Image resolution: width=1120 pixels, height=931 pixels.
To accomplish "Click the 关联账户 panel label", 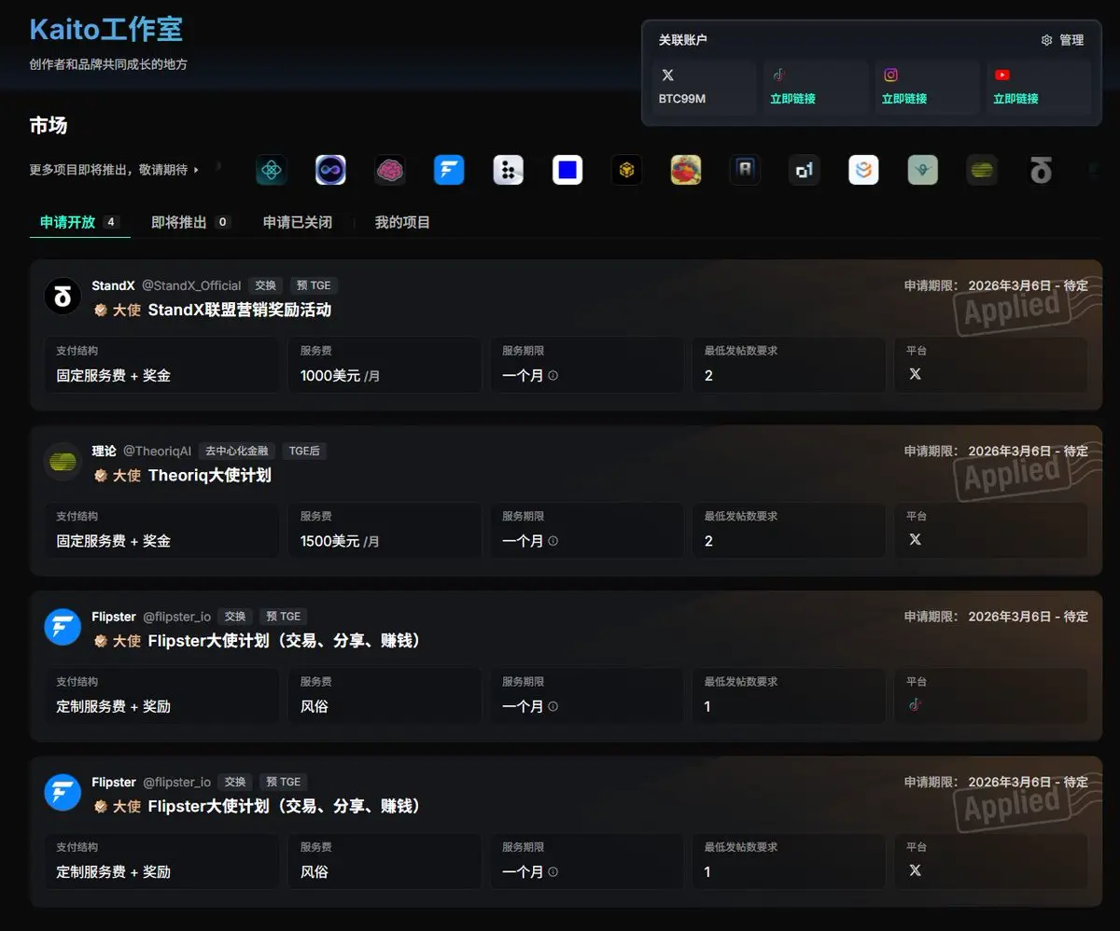I will 683,40.
